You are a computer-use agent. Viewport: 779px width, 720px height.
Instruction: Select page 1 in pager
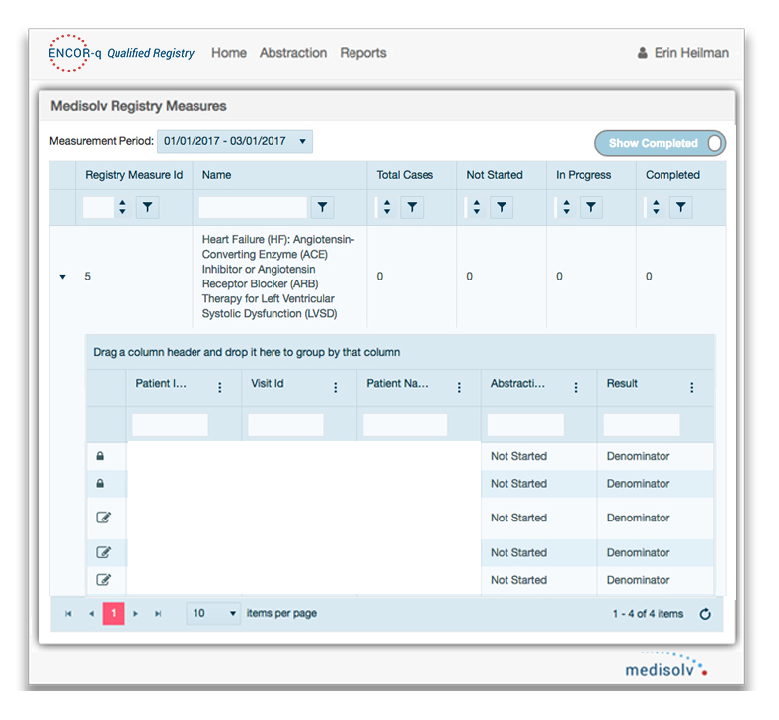click(114, 613)
